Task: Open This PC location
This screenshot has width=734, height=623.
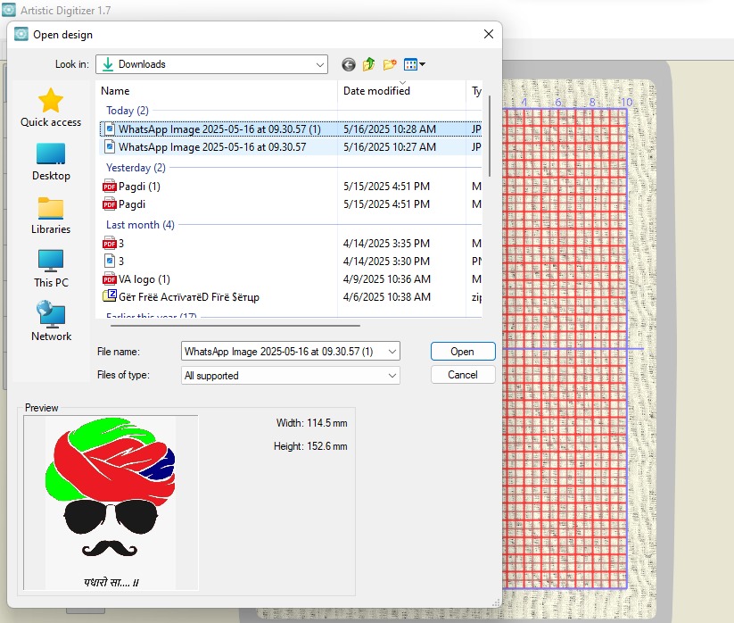Action: point(51,269)
